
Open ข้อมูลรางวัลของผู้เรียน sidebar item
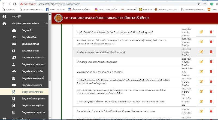[24, 105]
